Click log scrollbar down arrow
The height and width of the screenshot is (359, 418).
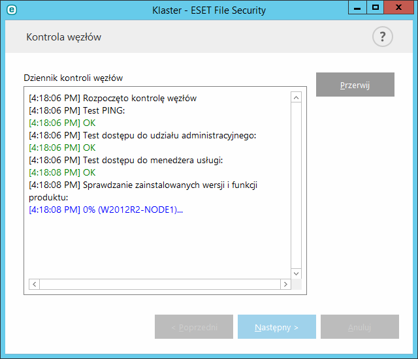[296, 273]
